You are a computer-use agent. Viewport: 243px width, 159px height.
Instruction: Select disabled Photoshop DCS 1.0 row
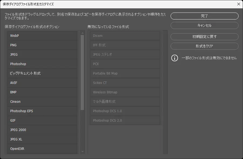[x=125, y=111]
